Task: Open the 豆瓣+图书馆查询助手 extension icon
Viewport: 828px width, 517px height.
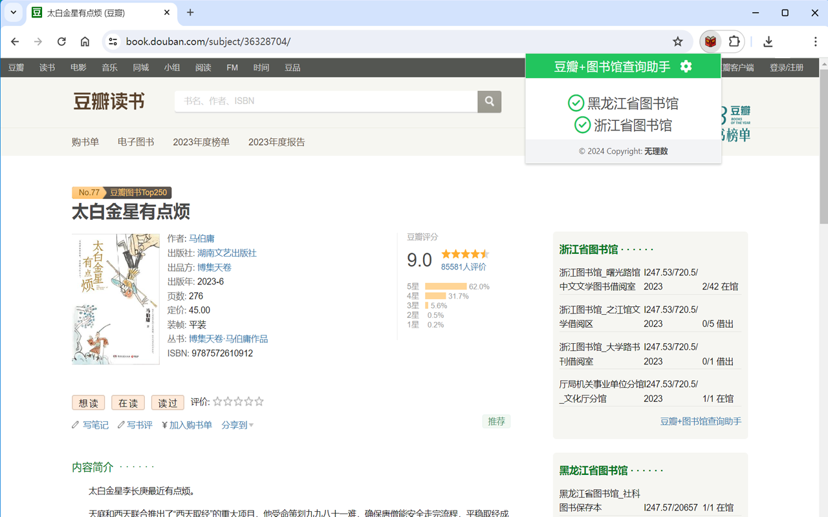Action: 709,41
